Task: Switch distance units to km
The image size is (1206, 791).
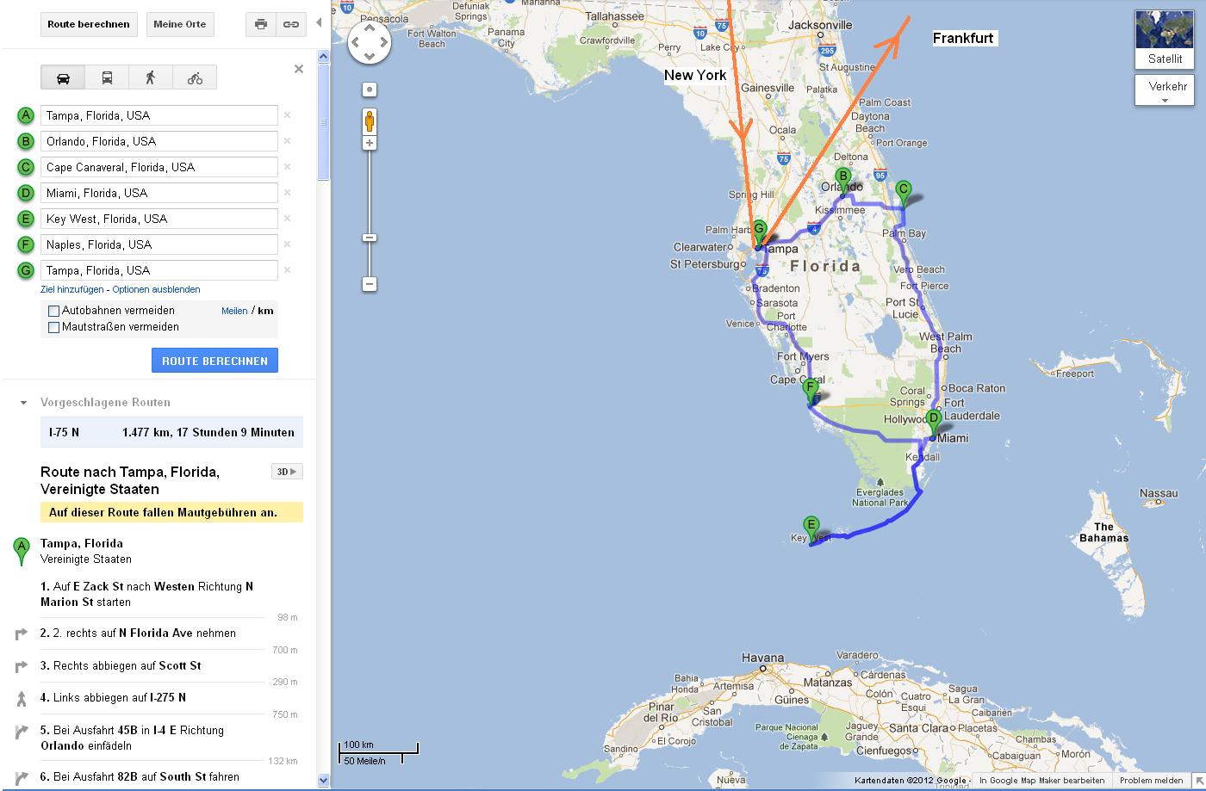Action: tap(266, 311)
